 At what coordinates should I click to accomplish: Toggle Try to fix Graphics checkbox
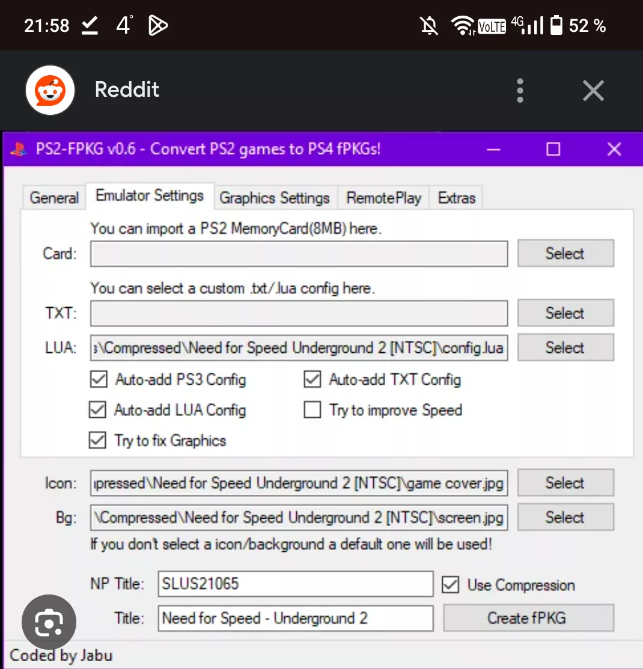[x=97, y=441]
